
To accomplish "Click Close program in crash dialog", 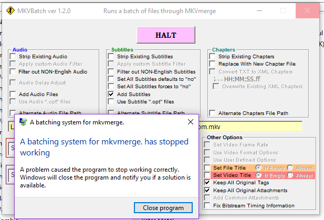I will tap(163, 207).
